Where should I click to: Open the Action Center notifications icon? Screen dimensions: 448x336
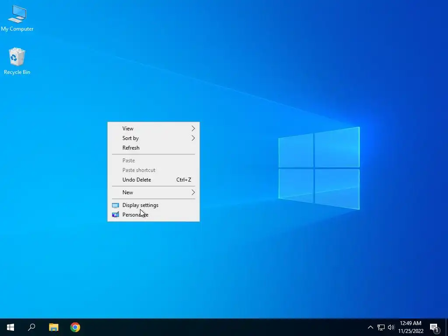(x=434, y=327)
